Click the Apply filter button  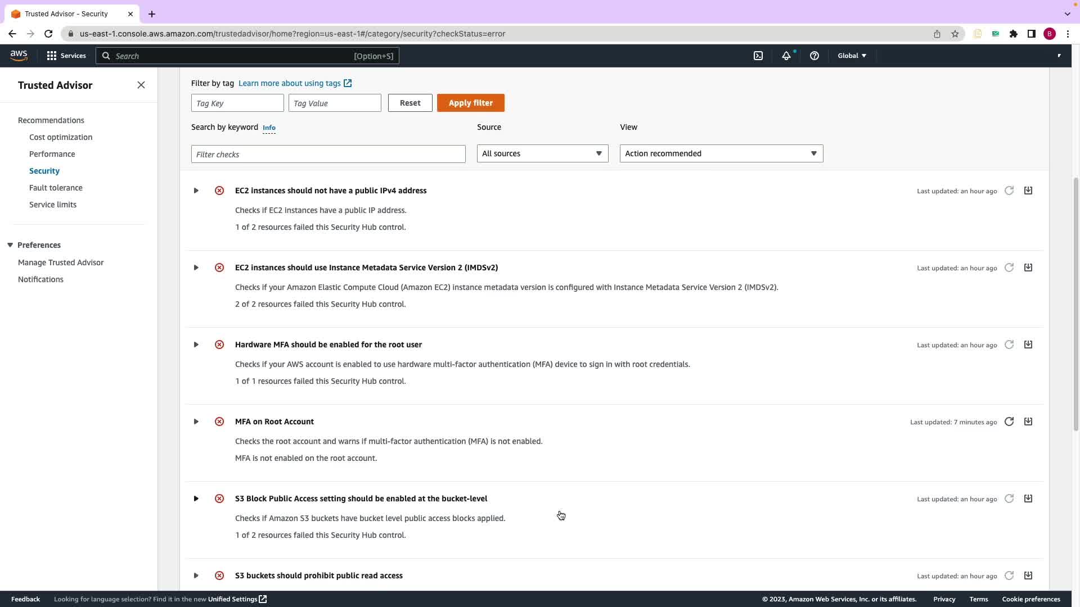click(x=470, y=103)
